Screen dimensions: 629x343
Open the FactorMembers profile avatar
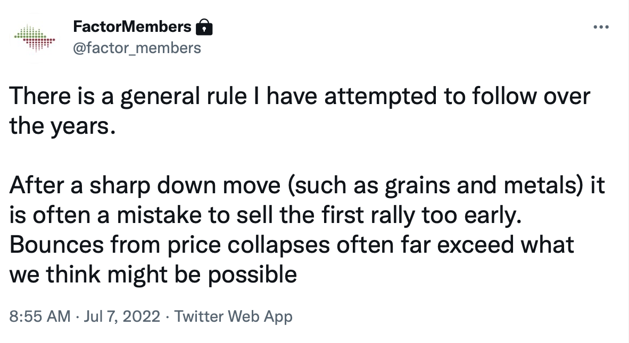(x=35, y=38)
